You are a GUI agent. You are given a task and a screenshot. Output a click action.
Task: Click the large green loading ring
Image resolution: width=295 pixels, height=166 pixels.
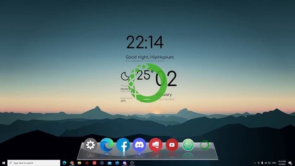coord(147,83)
